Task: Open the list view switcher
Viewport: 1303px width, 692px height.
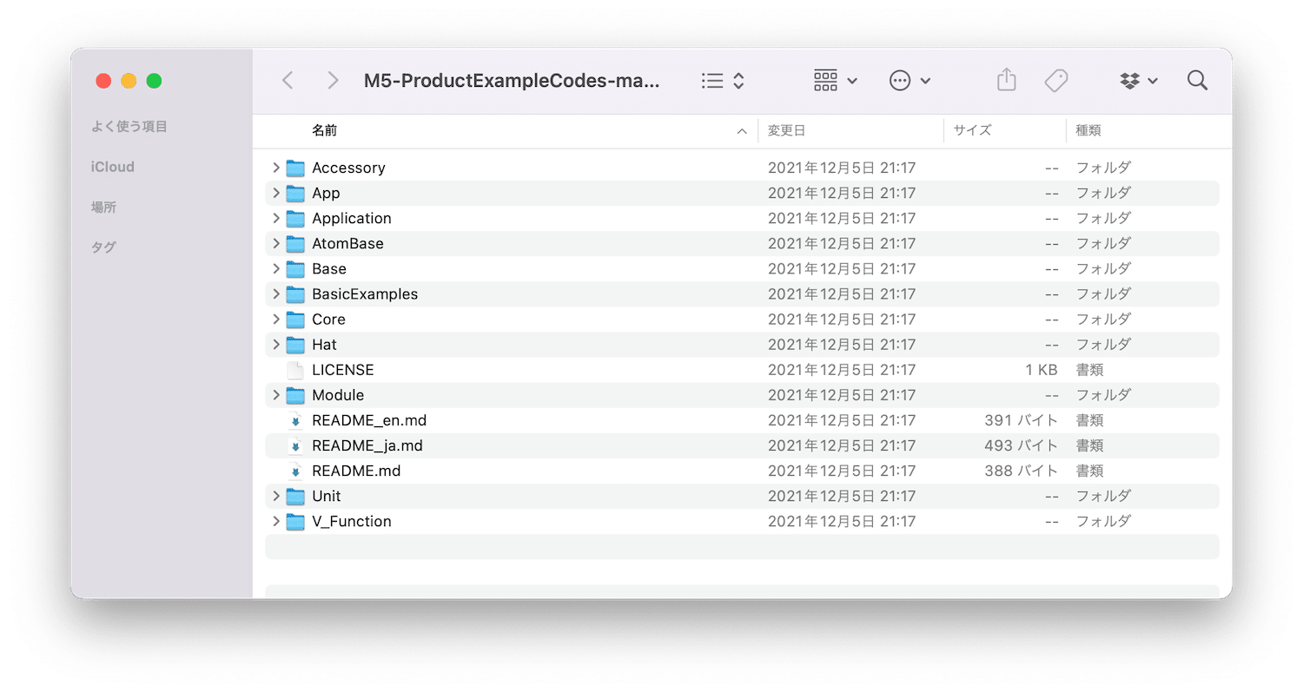Action: tap(723, 81)
